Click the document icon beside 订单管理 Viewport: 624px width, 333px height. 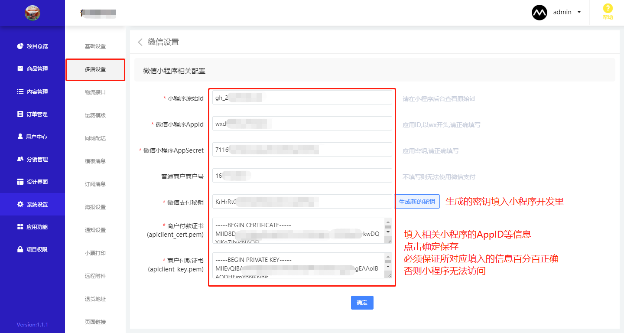[20, 114]
